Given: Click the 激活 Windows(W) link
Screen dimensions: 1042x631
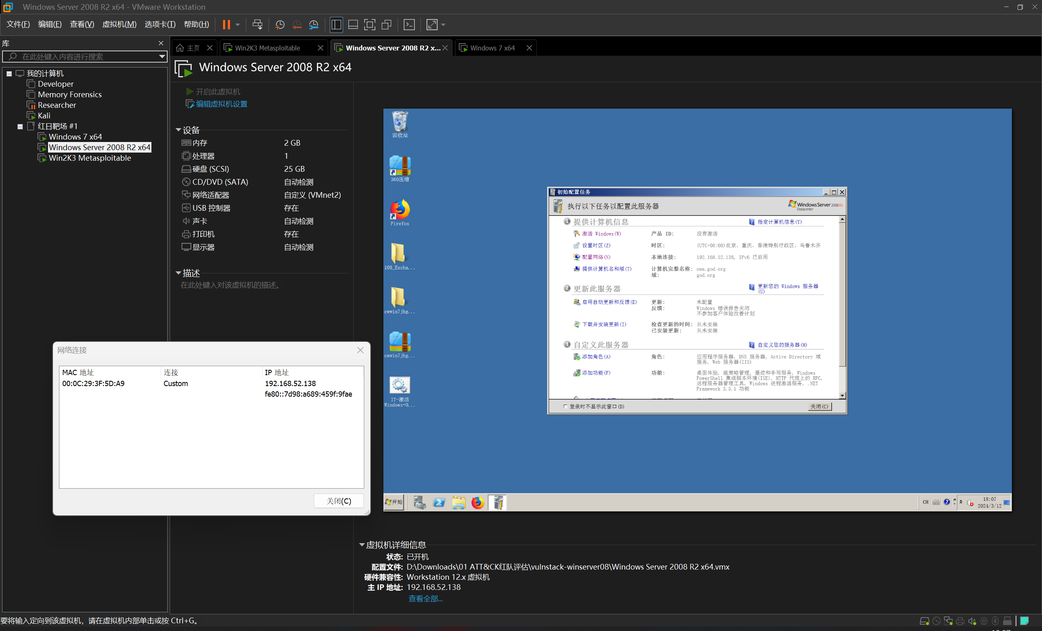Looking at the screenshot, I should (601, 234).
